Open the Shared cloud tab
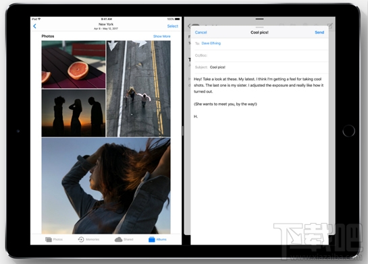 [x=119, y=240]
